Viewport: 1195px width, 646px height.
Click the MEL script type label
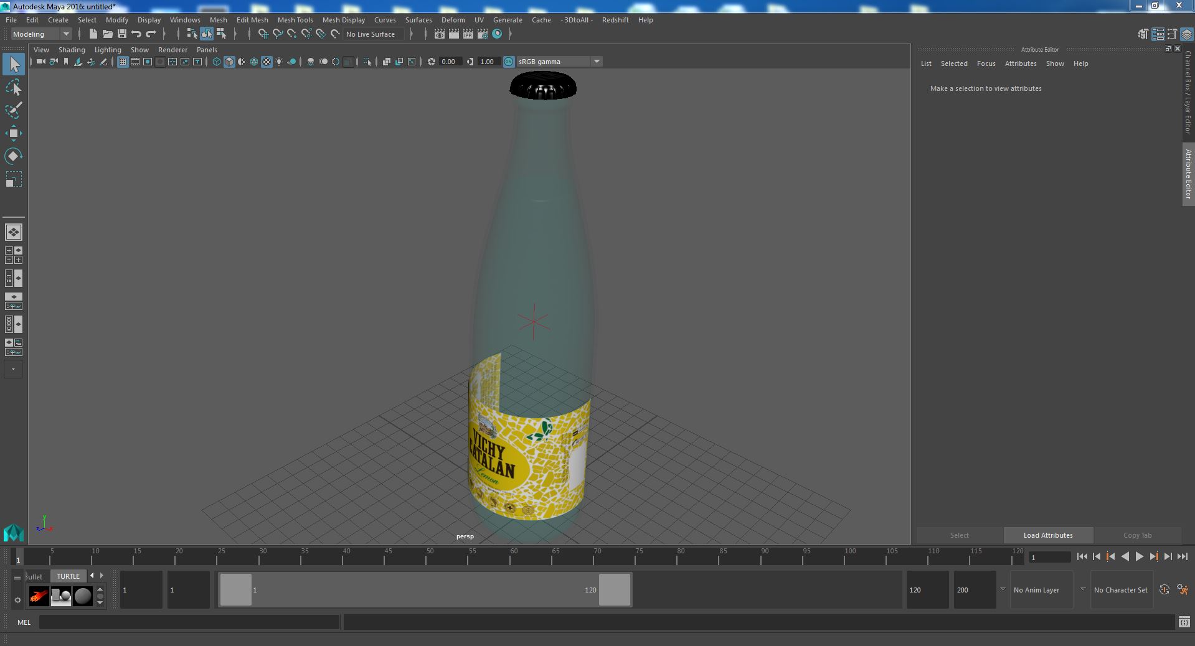tap(24, 622)
